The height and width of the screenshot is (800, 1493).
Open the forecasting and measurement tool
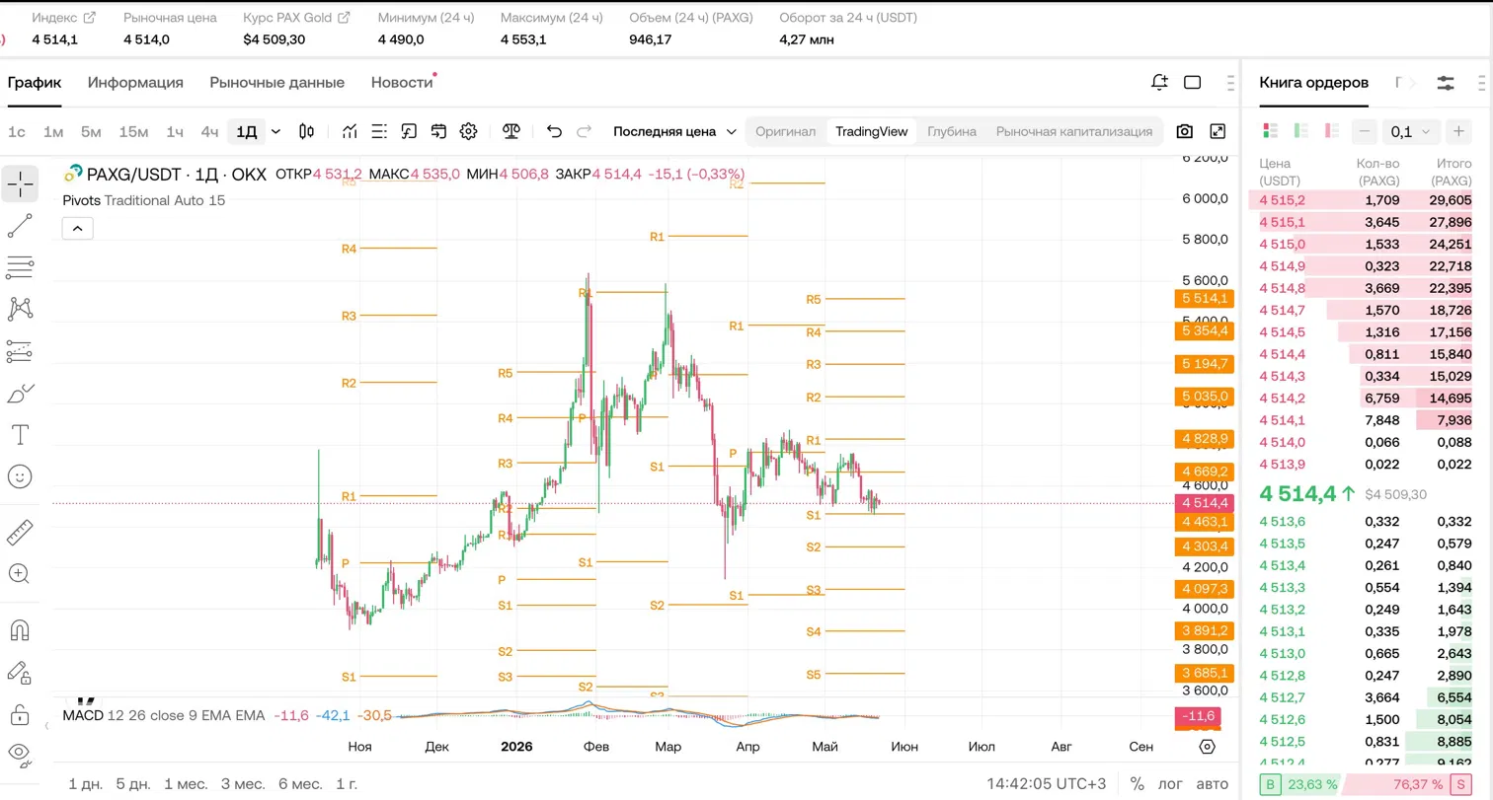(20, 351)
